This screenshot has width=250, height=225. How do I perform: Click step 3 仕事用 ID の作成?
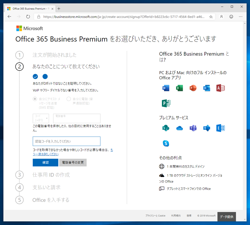[51, 175]
